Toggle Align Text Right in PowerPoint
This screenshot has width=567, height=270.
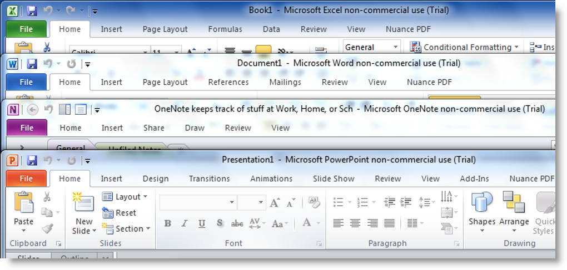[x=372, y=223]
